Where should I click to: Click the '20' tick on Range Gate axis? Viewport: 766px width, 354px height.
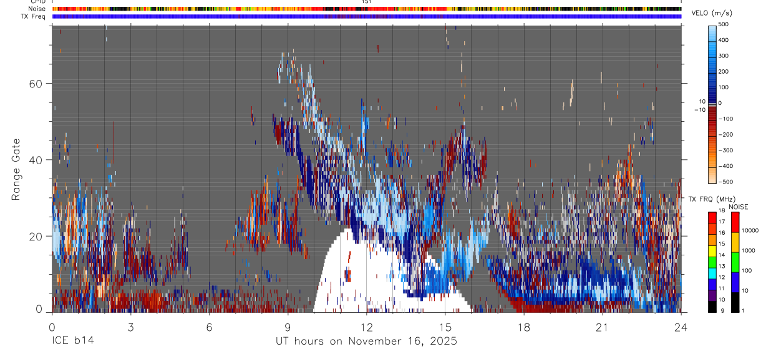click(x=34, y=236)
